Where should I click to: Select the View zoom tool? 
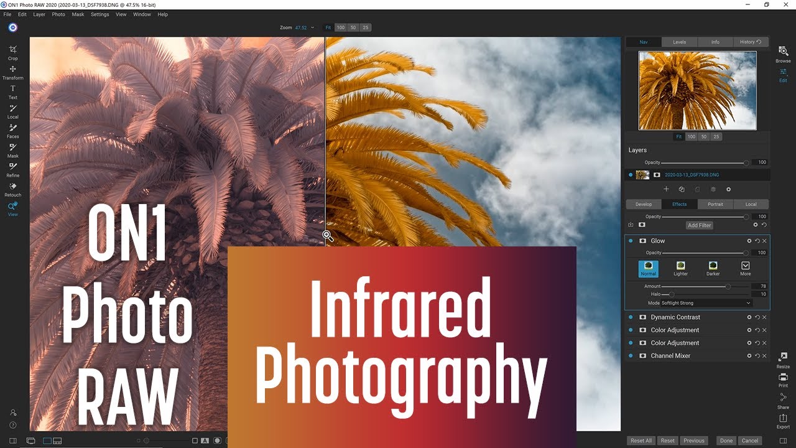[12, 208]
